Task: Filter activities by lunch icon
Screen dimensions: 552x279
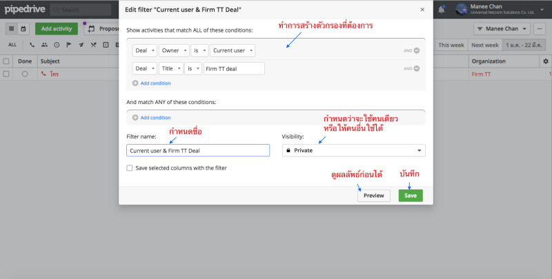Action: (x=93, y=45)
